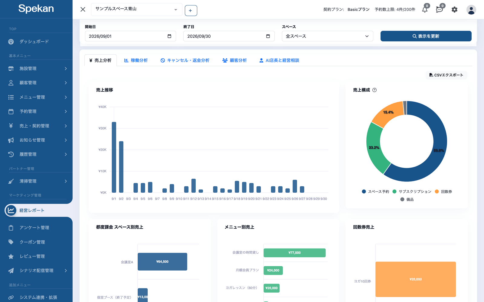Open the 全スペース space filter dropdown

[x=327, y=36]
